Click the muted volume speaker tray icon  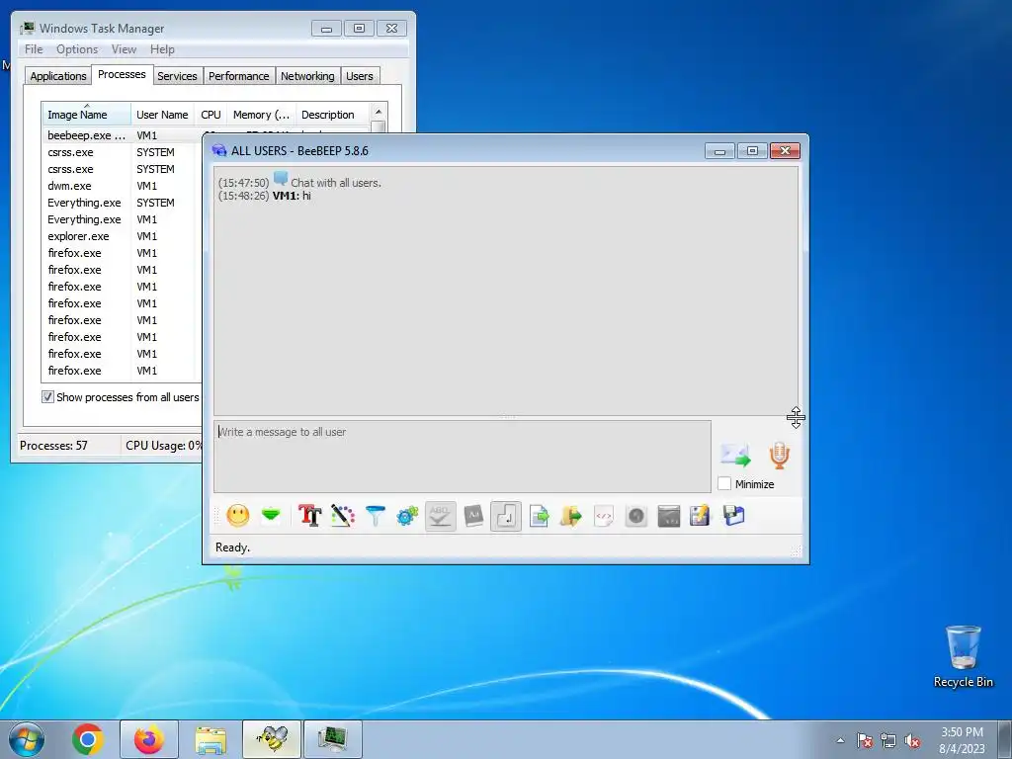click(x=912, y=740)
